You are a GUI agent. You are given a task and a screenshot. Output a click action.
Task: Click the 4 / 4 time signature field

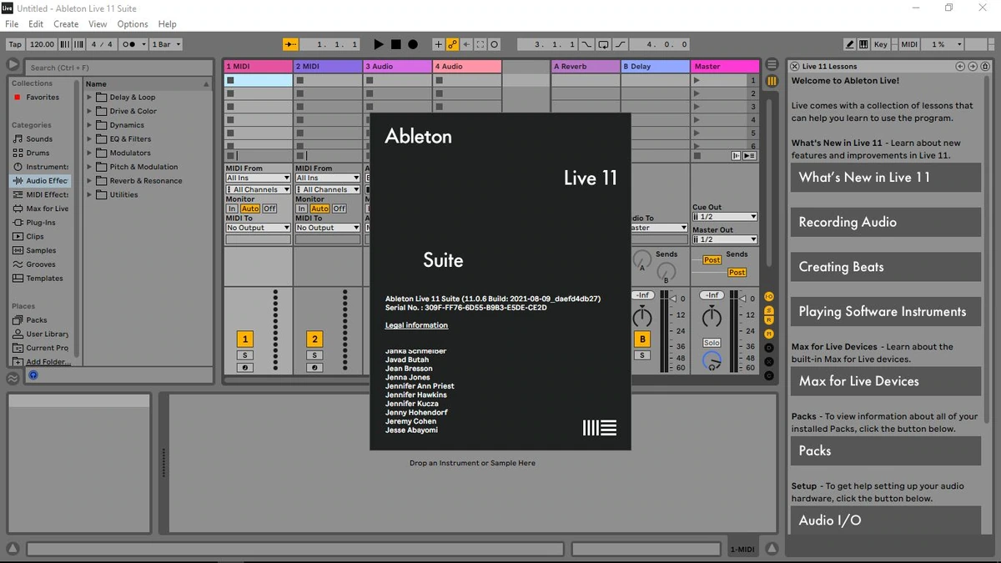click(103, 44)
